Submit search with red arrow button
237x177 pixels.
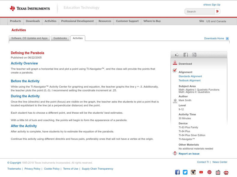coord(217,11)
